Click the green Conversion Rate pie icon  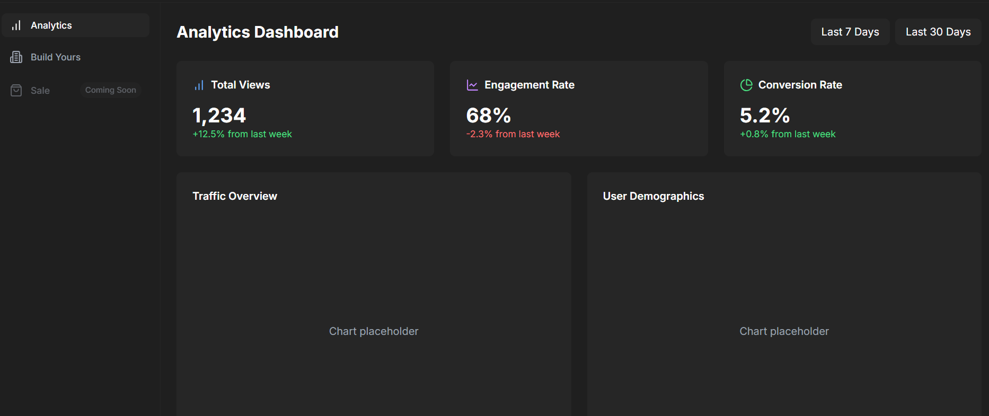[x=746, y=85]
